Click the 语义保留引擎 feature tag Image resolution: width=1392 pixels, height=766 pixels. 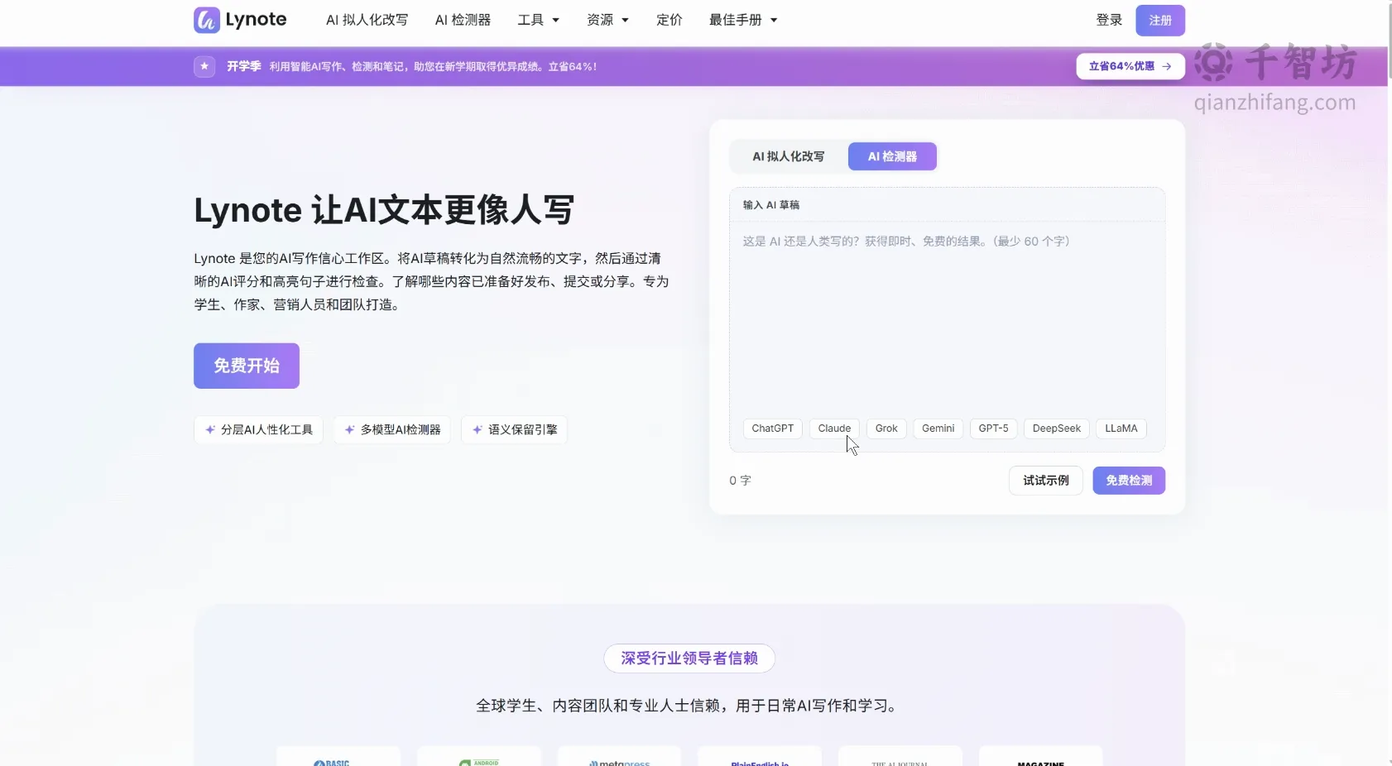[514, 429]
